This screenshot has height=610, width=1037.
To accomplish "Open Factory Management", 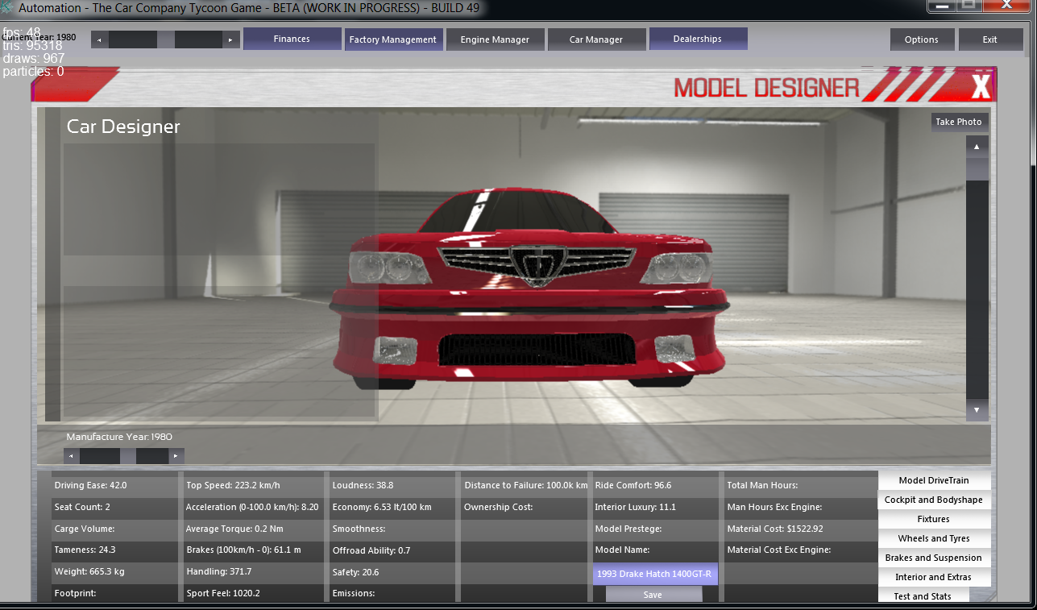I will point(393,39).
